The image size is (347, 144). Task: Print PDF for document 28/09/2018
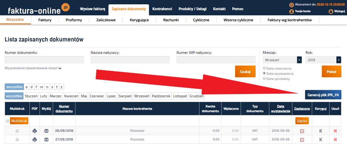[35, 131]
